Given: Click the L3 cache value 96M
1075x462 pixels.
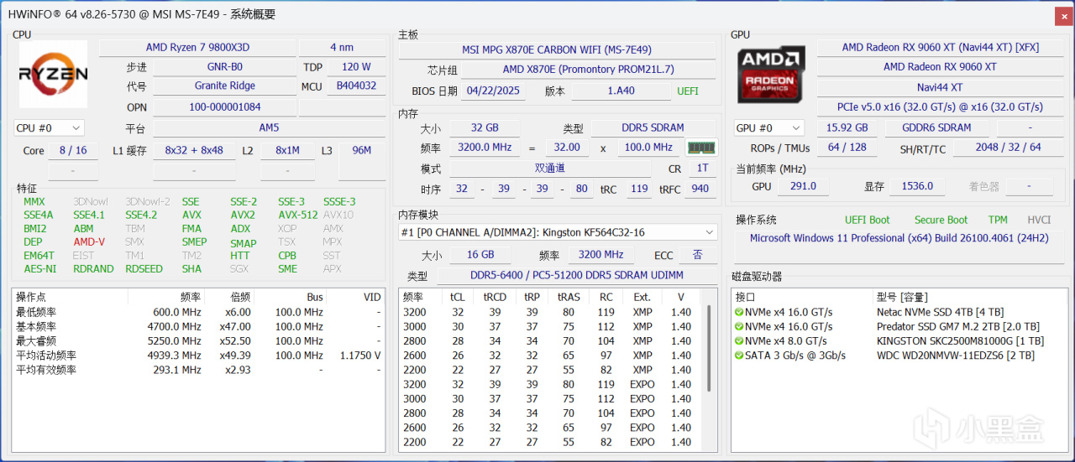Looking at the screenshot, I should (362, 150).
